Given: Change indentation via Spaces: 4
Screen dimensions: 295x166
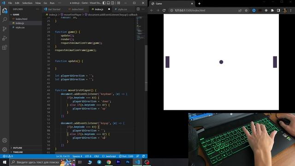Looking at the screenshot, I should click(x=77, y=156).
